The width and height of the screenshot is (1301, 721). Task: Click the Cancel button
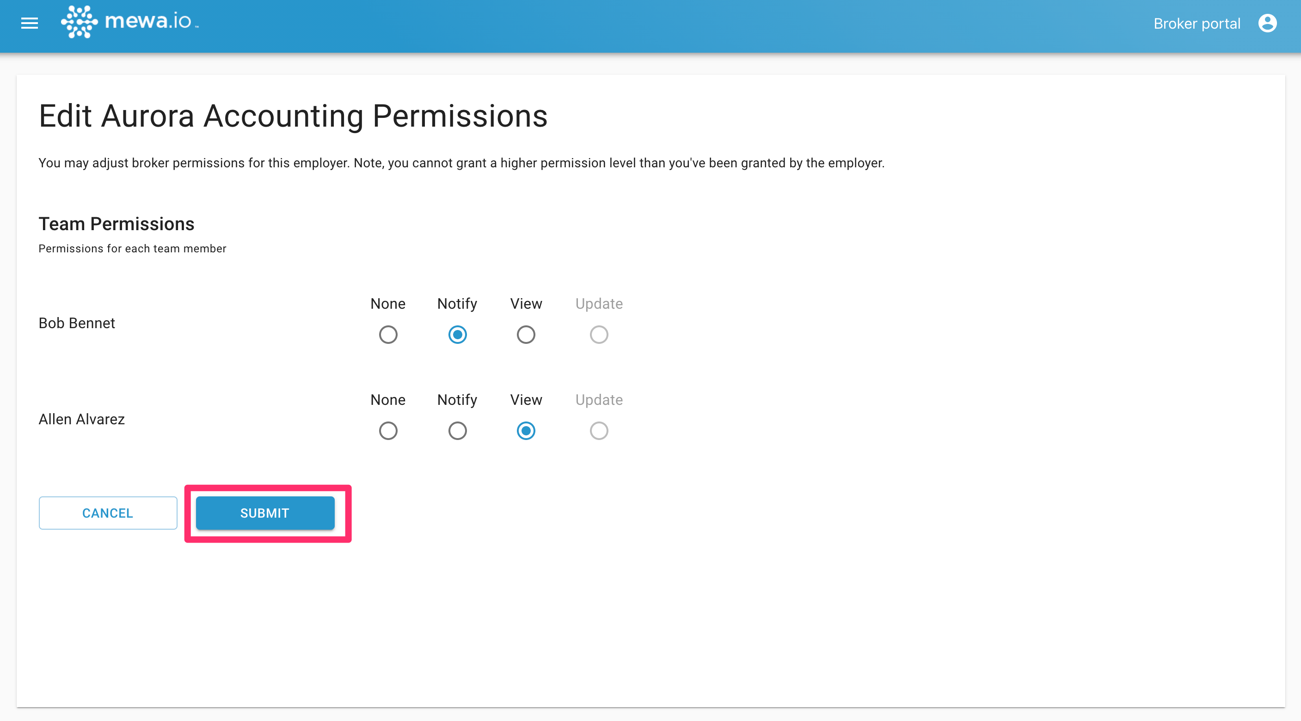pyautogui.click(x=108, y=513)
